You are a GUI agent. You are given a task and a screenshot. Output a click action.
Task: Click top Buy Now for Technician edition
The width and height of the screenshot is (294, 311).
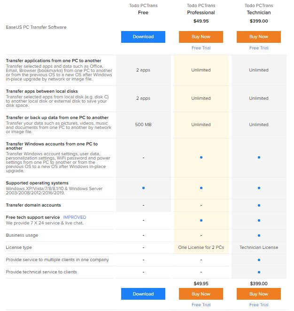(x=259, y=37)
